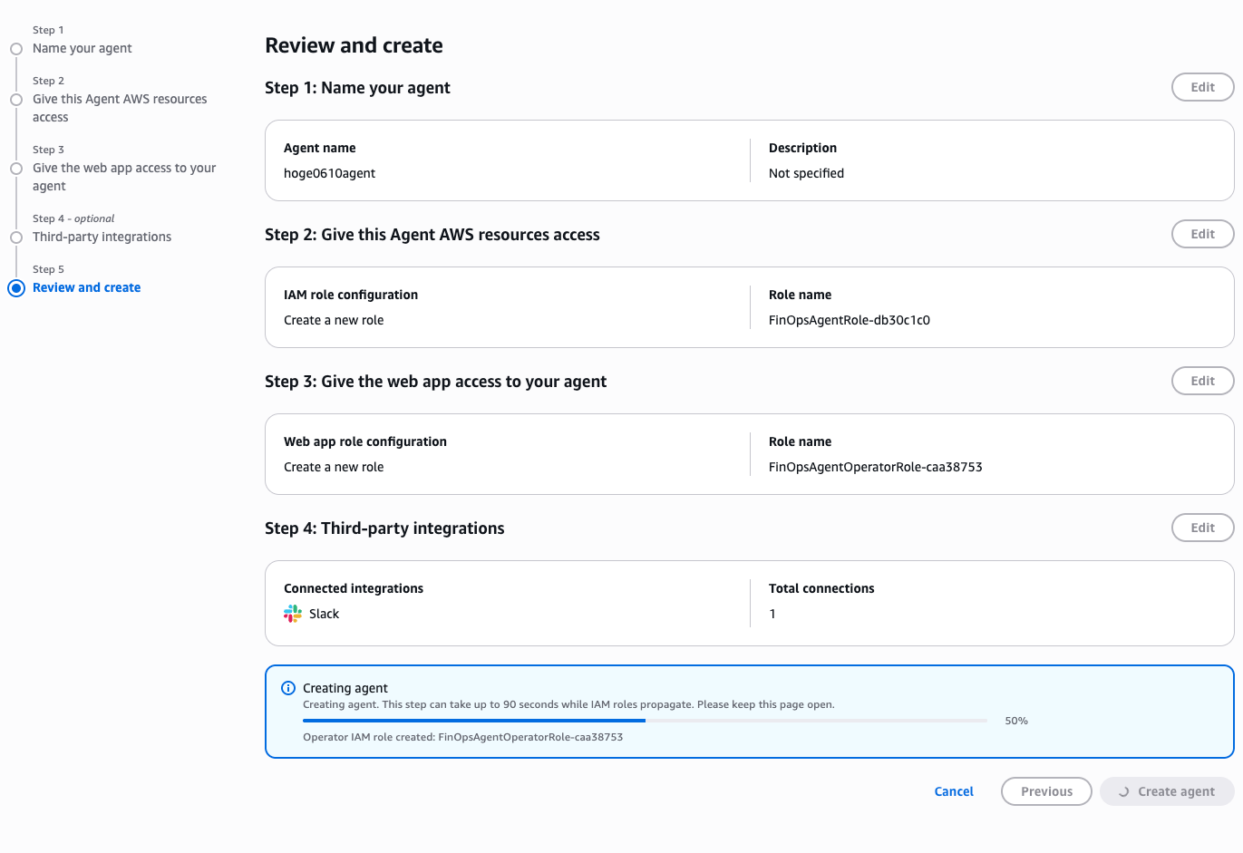Viewport: 1243px width, 853px height.
Task: Edit Step 3 web app access
Action: click(x=1202, y=381)
